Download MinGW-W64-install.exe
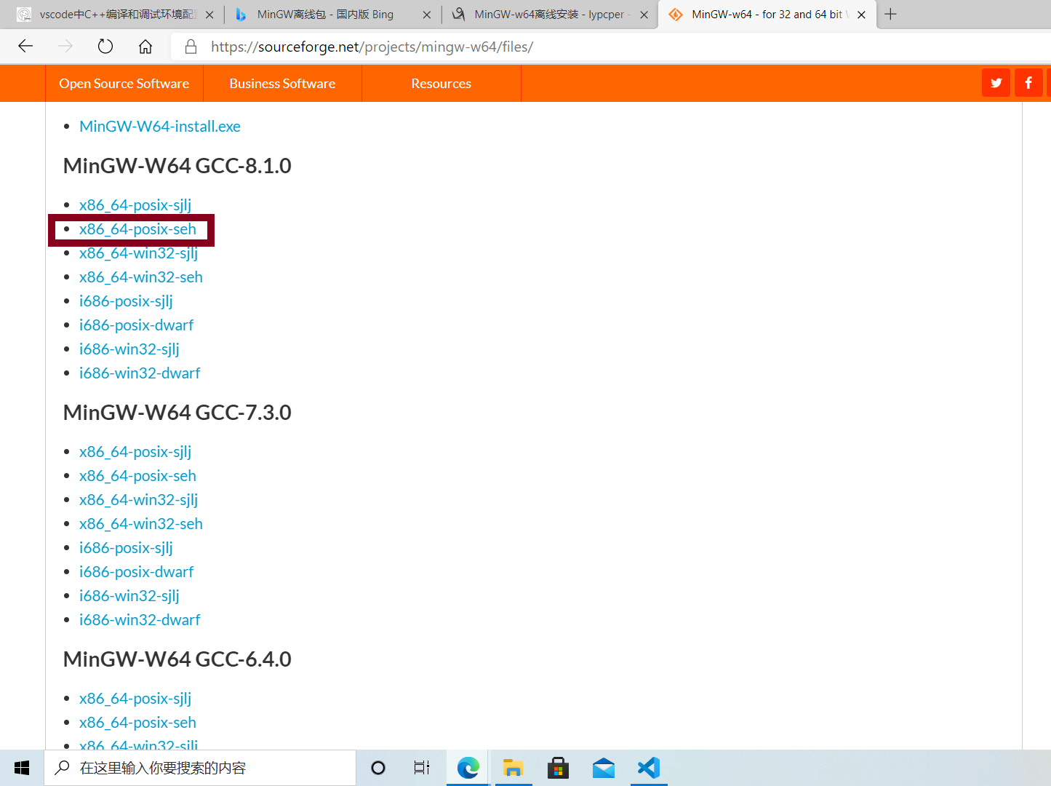 (160, 126)
